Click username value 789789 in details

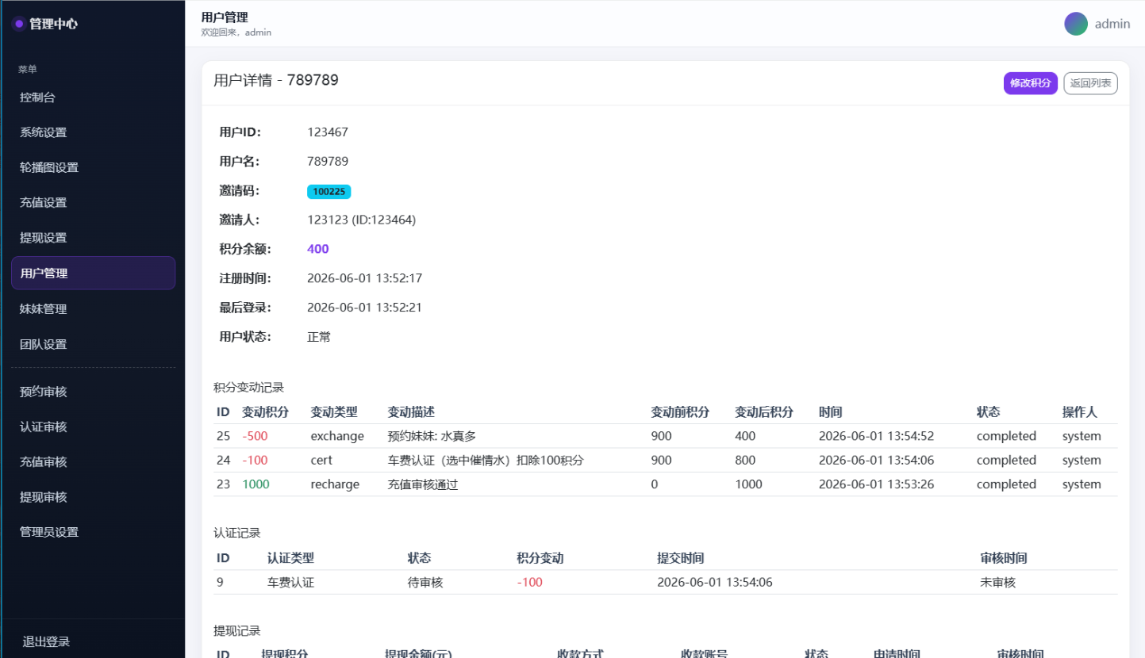[x=328, y=162]
